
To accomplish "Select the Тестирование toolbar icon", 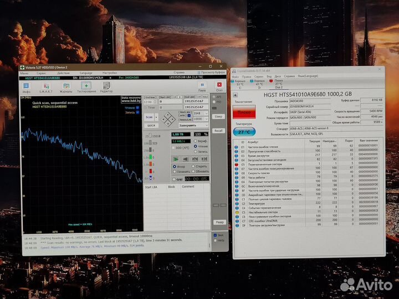I will pos(86,87).
